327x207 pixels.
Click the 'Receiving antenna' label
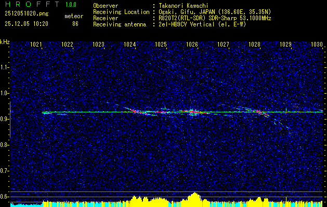(120, 24)
